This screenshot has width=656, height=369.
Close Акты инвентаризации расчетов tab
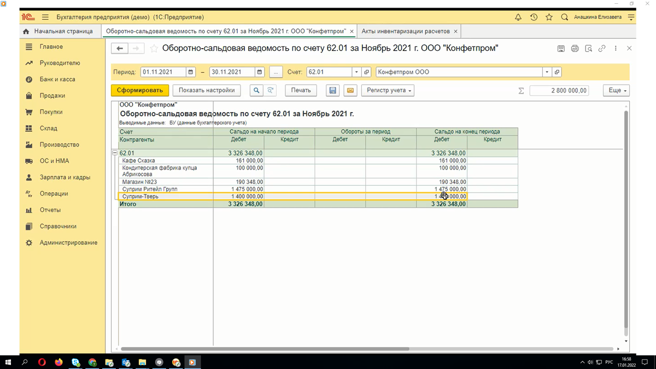point(455,31)
